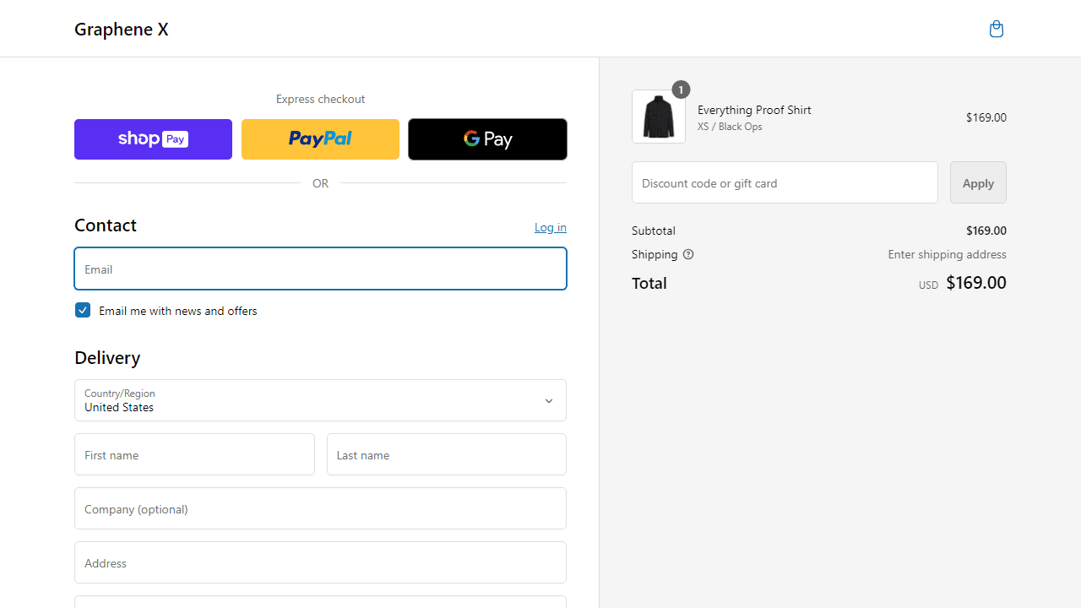
Task: Click the Express checkout heading
Action: (x=320, y=99)
